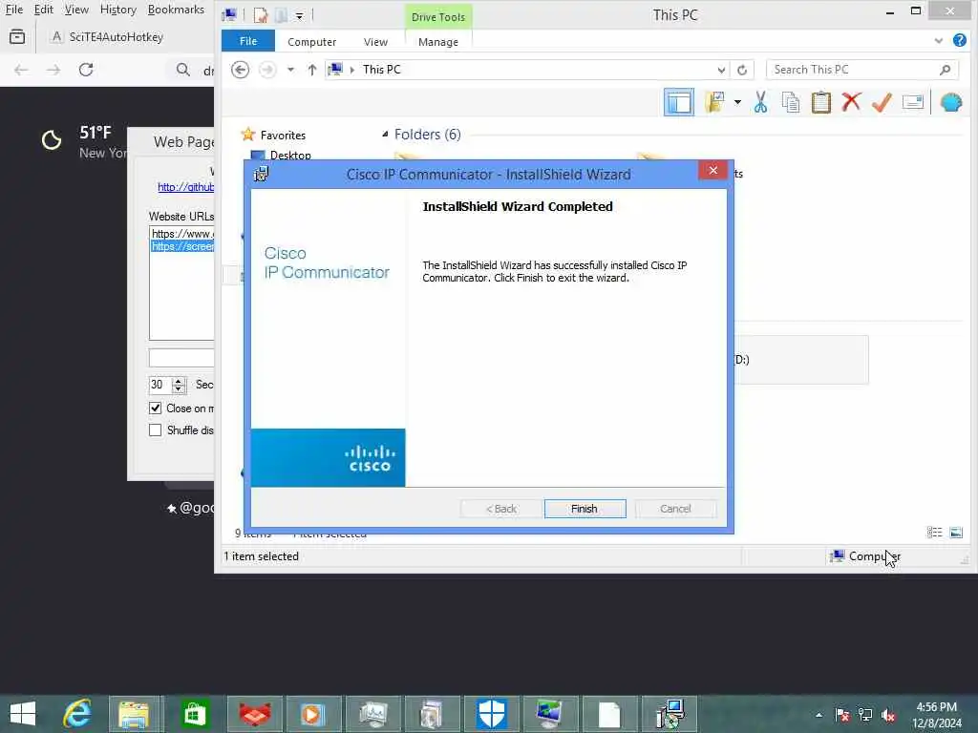Click the folder options icon in Explorer toolbar
Image resolution: width=978 pixels, height=733 pixels.
[714, 102]
